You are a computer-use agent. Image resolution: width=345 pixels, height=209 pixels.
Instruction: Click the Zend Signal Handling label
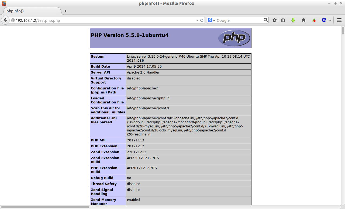[x=102, y=192]
